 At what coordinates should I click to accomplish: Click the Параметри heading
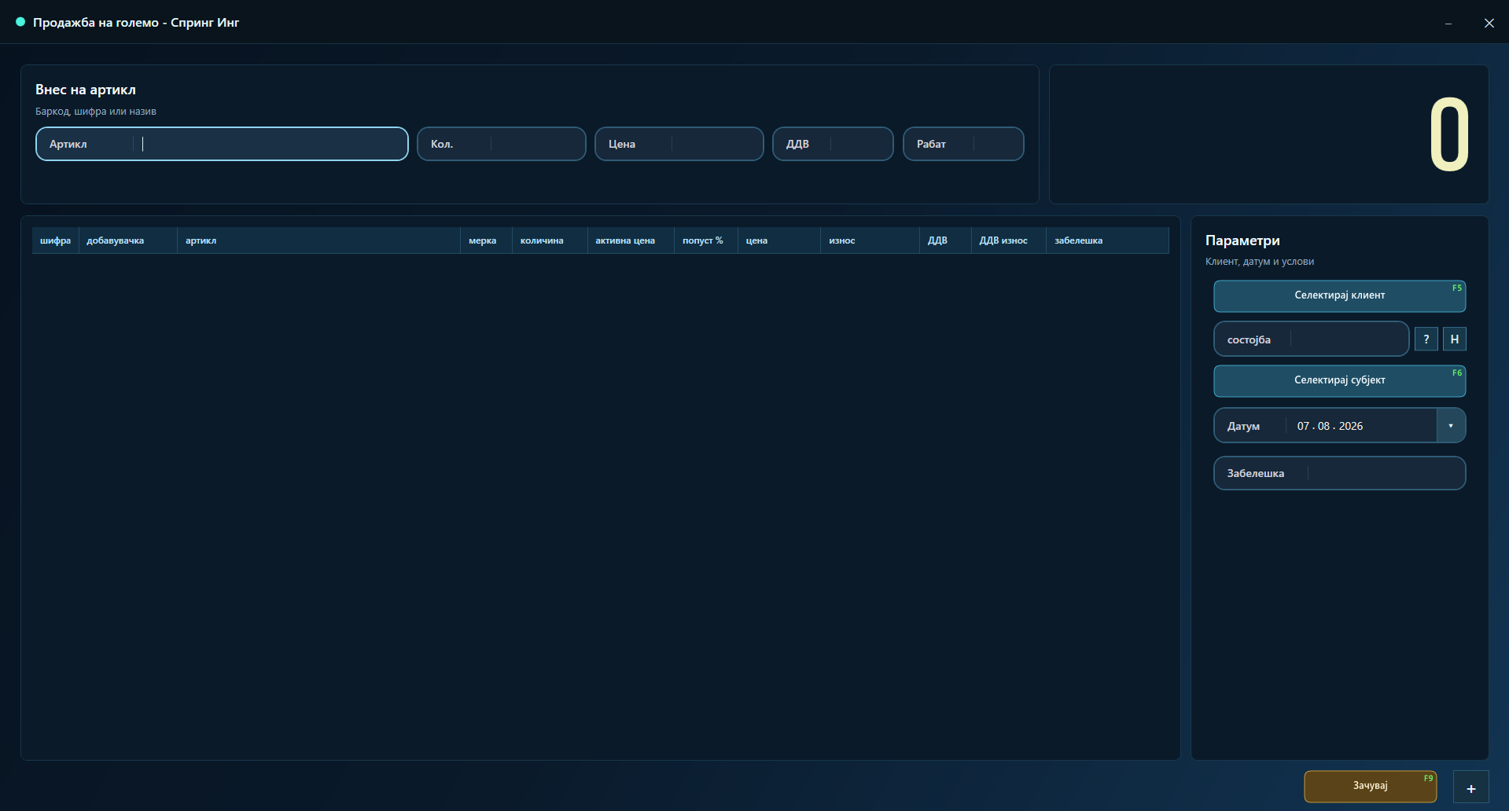(x=1242, y=240)
